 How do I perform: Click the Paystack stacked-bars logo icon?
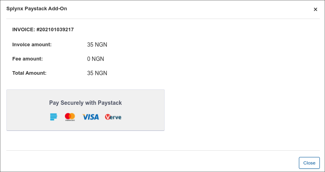[x=53, y=117]
